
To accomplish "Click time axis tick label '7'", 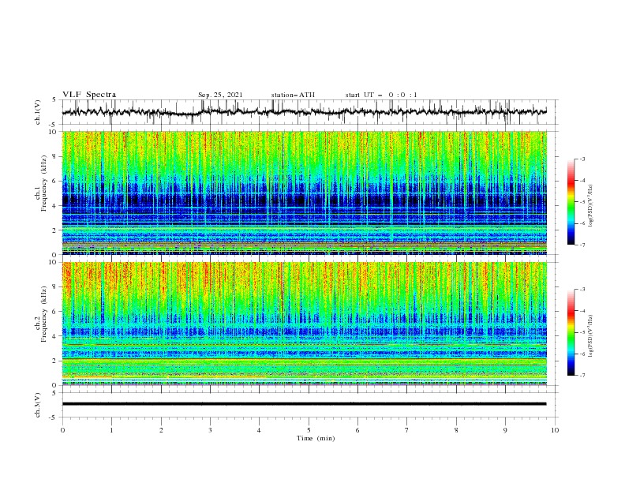I will tap(407, 430).
